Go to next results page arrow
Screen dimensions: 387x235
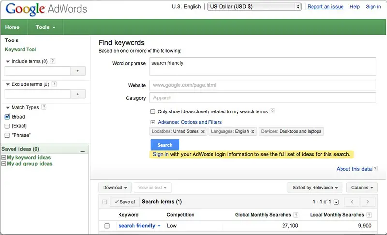368,202
